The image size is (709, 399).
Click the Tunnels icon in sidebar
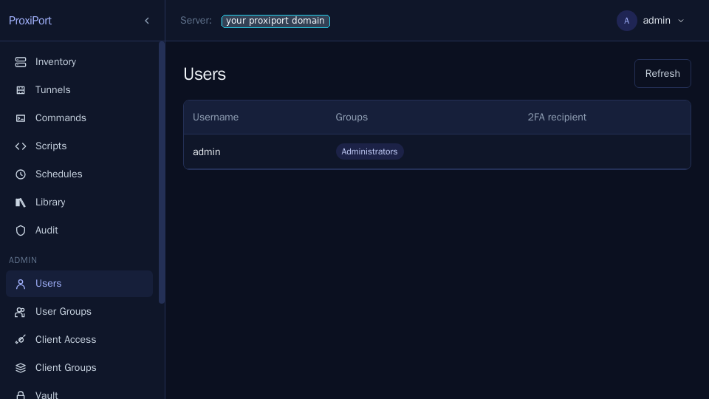(x=21, y=90)
